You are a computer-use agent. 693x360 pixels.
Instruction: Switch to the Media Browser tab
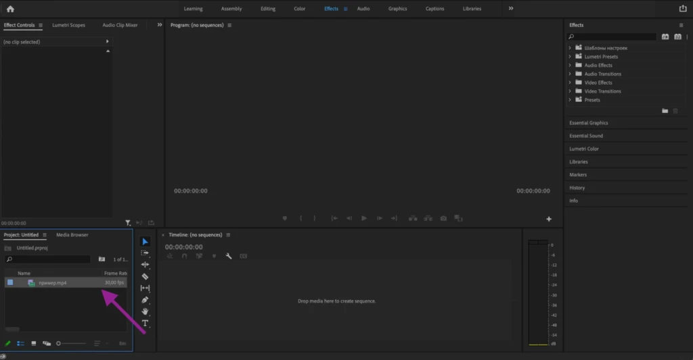[x=72, y=234]
